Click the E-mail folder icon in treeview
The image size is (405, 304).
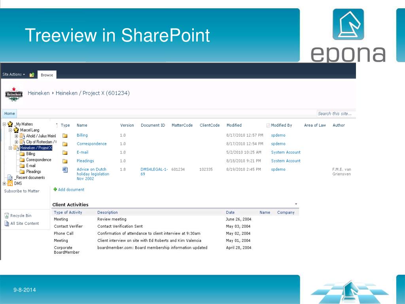tap(22, 166)
